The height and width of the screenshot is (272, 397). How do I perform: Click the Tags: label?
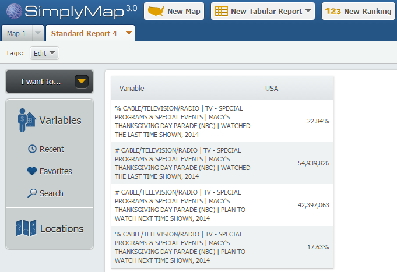15,53
